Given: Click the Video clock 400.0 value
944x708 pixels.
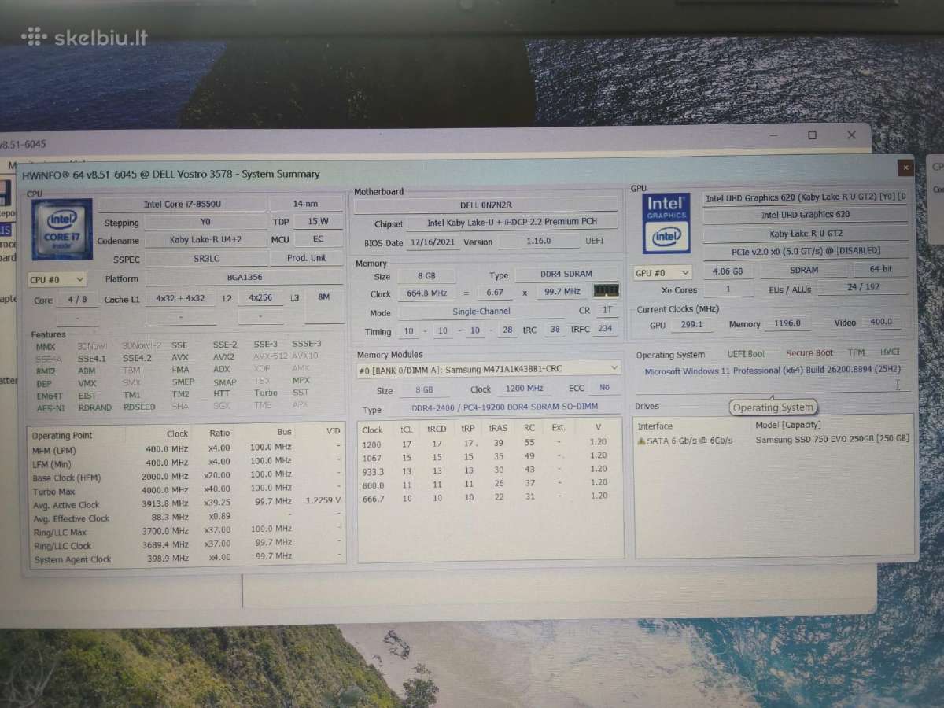Looking at the screenshot, I should 881,322.
